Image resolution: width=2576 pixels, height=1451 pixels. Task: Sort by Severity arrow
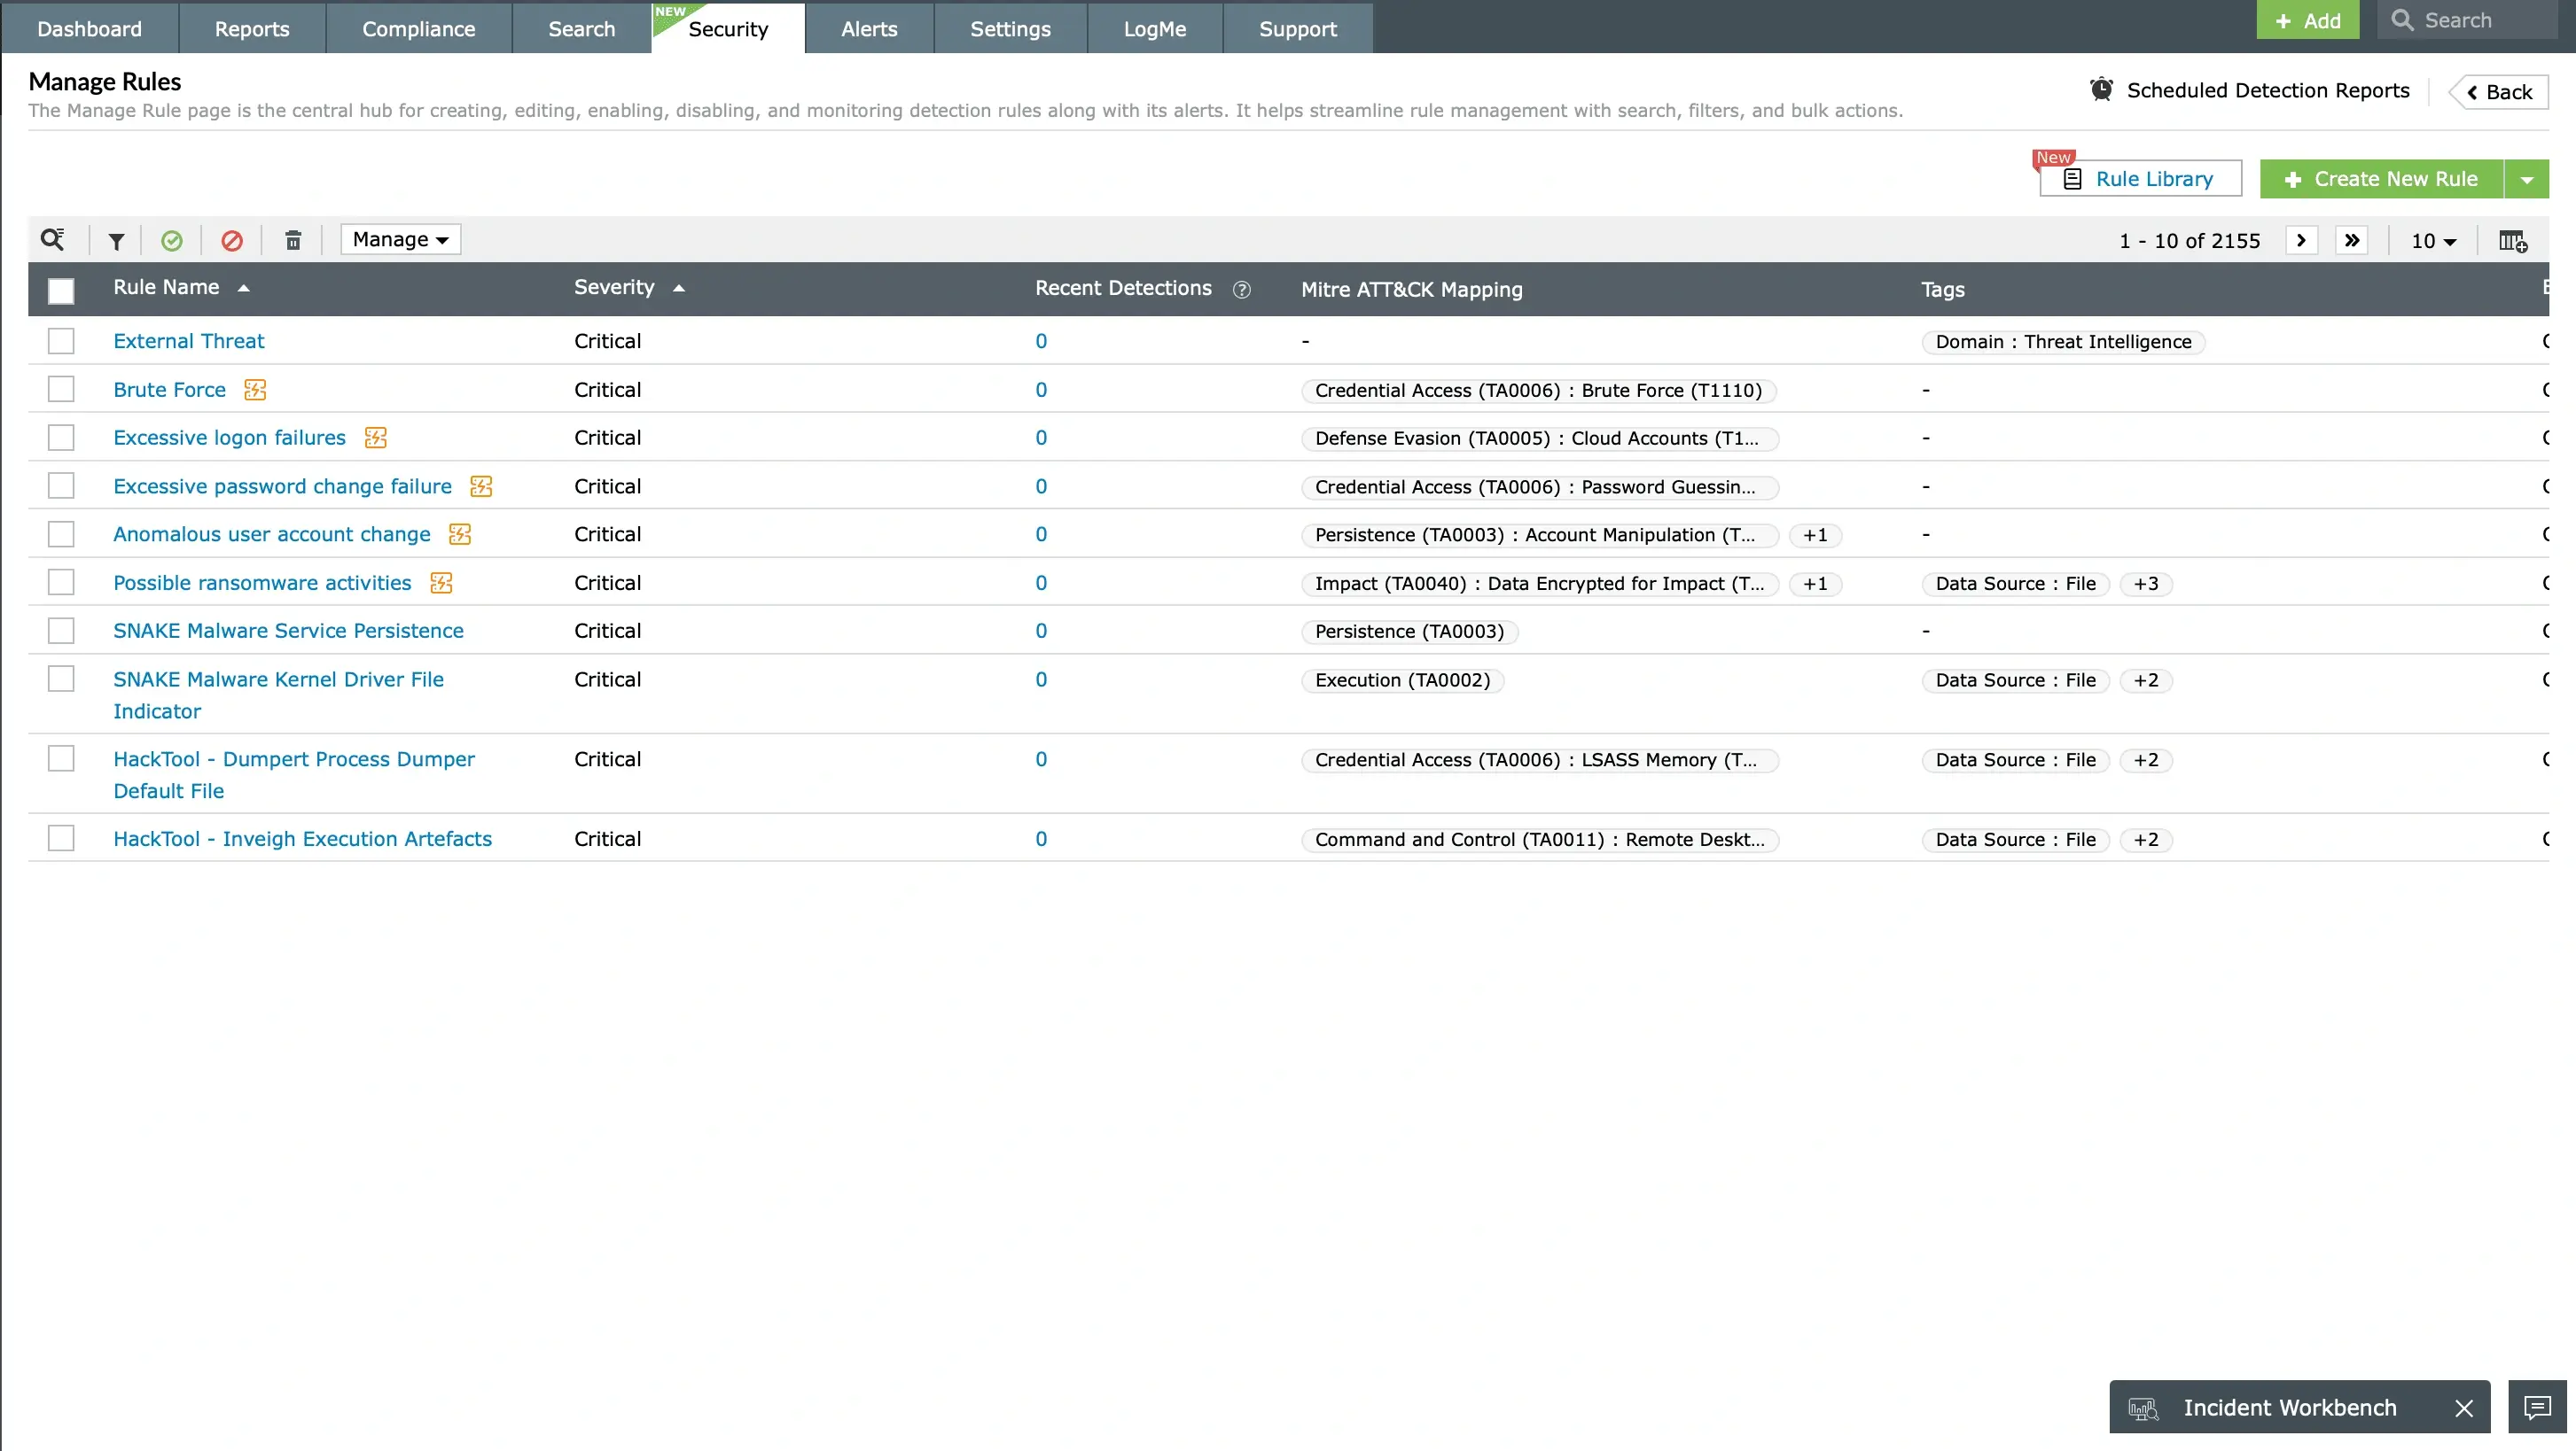click(x=679, y=288)
